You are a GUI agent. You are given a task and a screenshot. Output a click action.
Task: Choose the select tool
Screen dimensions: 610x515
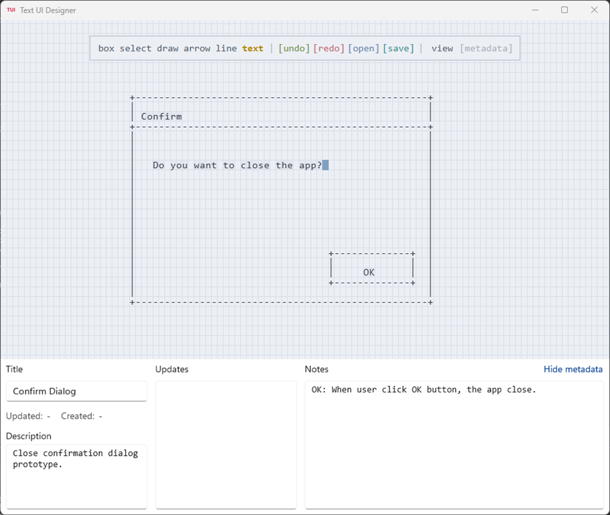point(135,49)
